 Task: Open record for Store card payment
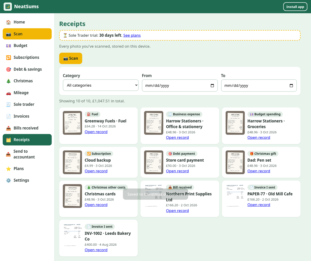coord(177,171)
